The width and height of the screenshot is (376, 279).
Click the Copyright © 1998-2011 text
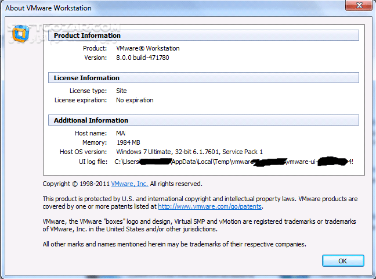click(76, 184)
